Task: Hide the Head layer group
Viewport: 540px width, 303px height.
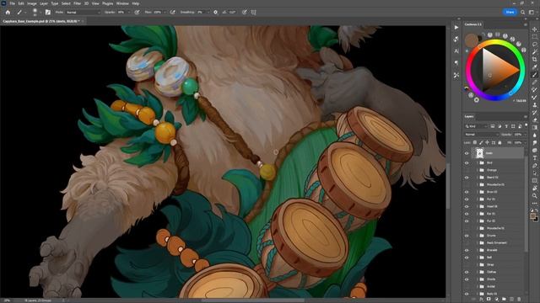Action: tap(467, 206)
